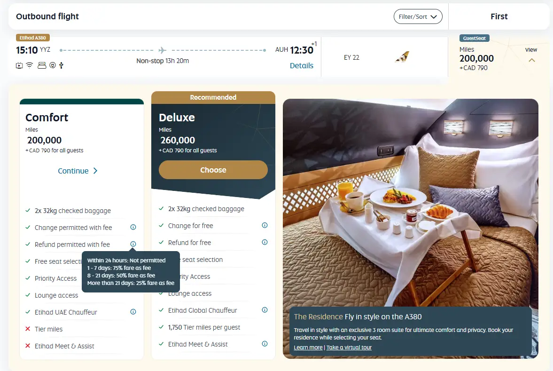This screenshot has width=553, height=371.
Task: Collapse the fare view chevron under View
Action: (532, 60)
